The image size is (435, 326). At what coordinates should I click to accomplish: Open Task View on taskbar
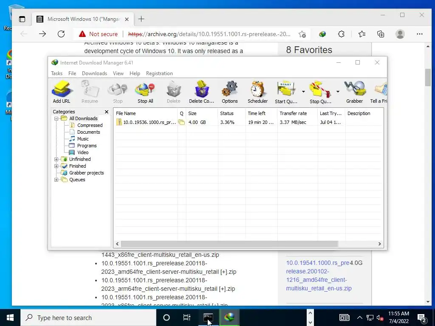(187, 318)
